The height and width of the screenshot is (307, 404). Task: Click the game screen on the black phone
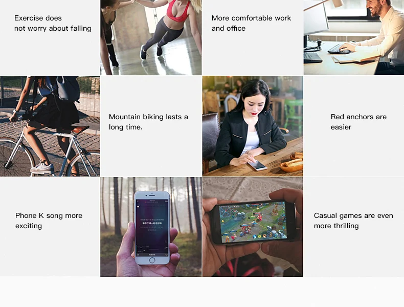point(253,222)
